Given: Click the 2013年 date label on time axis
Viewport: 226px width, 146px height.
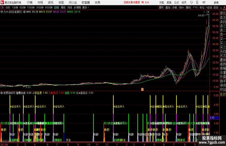Looking at the screenshot, I should 4,145.
